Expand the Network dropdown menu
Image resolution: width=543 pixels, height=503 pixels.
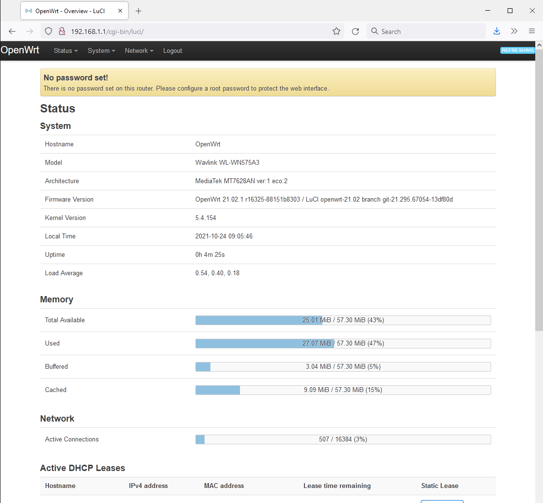[x=139, y=50]
